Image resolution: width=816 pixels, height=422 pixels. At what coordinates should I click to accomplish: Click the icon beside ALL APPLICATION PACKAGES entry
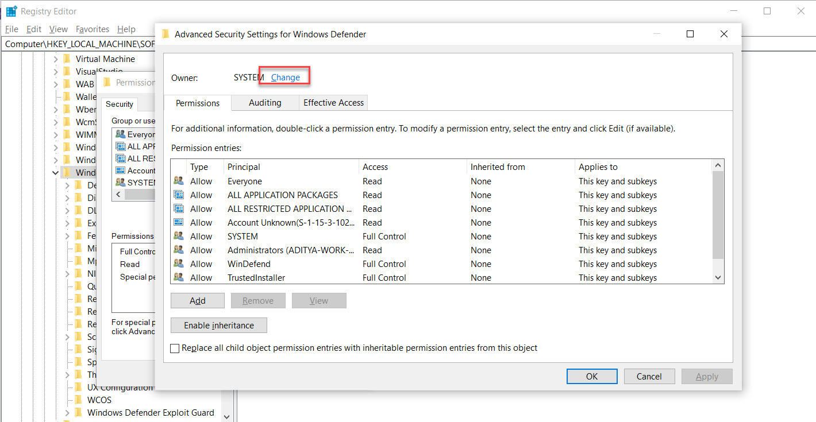tap(179, 195)
